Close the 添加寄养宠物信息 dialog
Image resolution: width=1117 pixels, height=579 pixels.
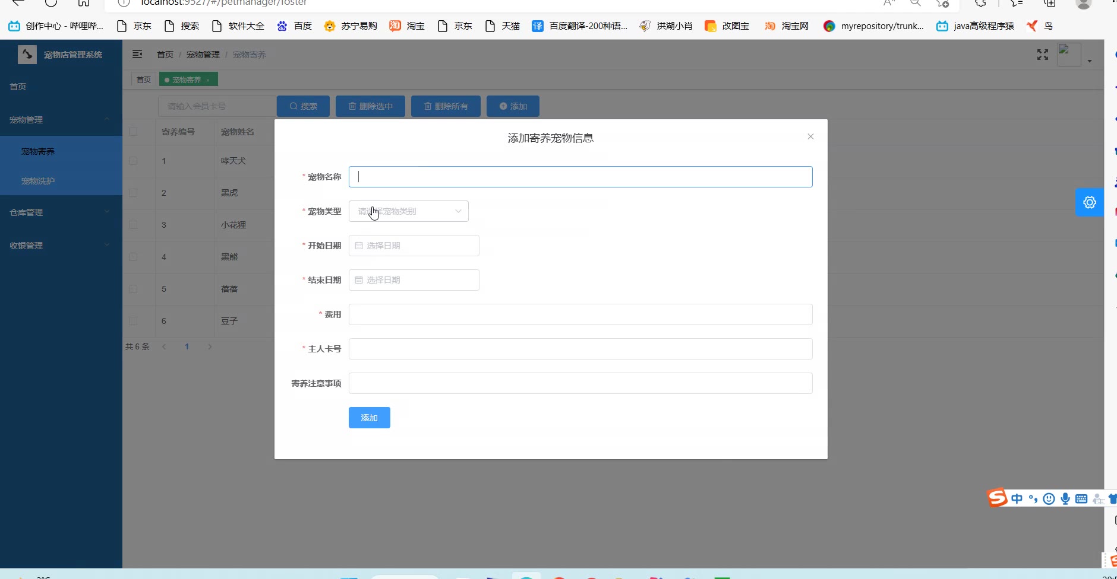click(x=810, y=136)
